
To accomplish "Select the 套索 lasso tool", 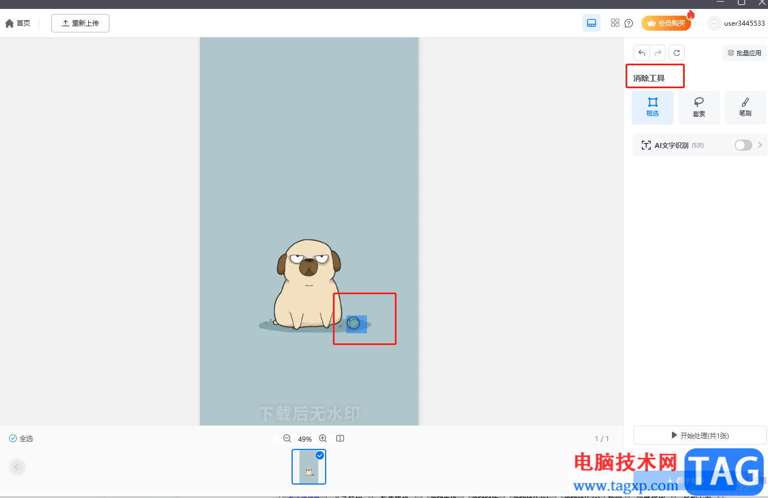I will pos(699,108).
